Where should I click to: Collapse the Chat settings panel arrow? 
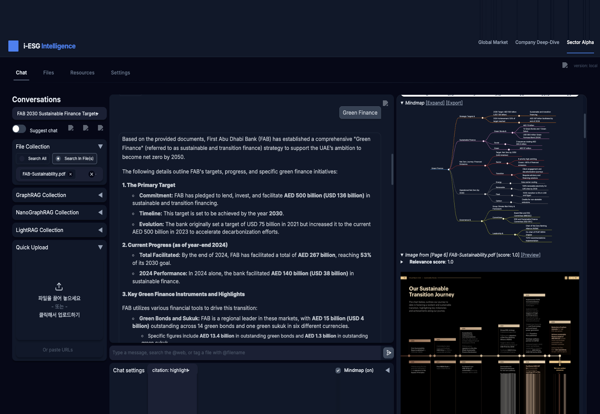point(388,370)
